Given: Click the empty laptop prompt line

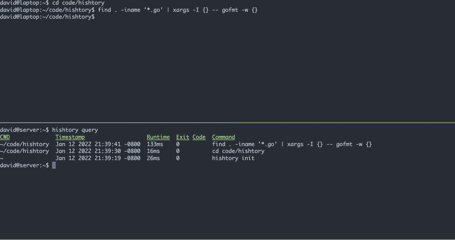Looking at the screenshot, I should coord(47,17).
